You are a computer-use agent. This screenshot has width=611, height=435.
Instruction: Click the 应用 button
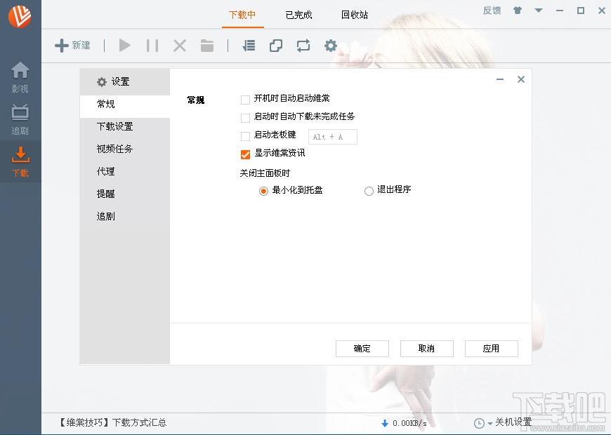click(491, 349)
